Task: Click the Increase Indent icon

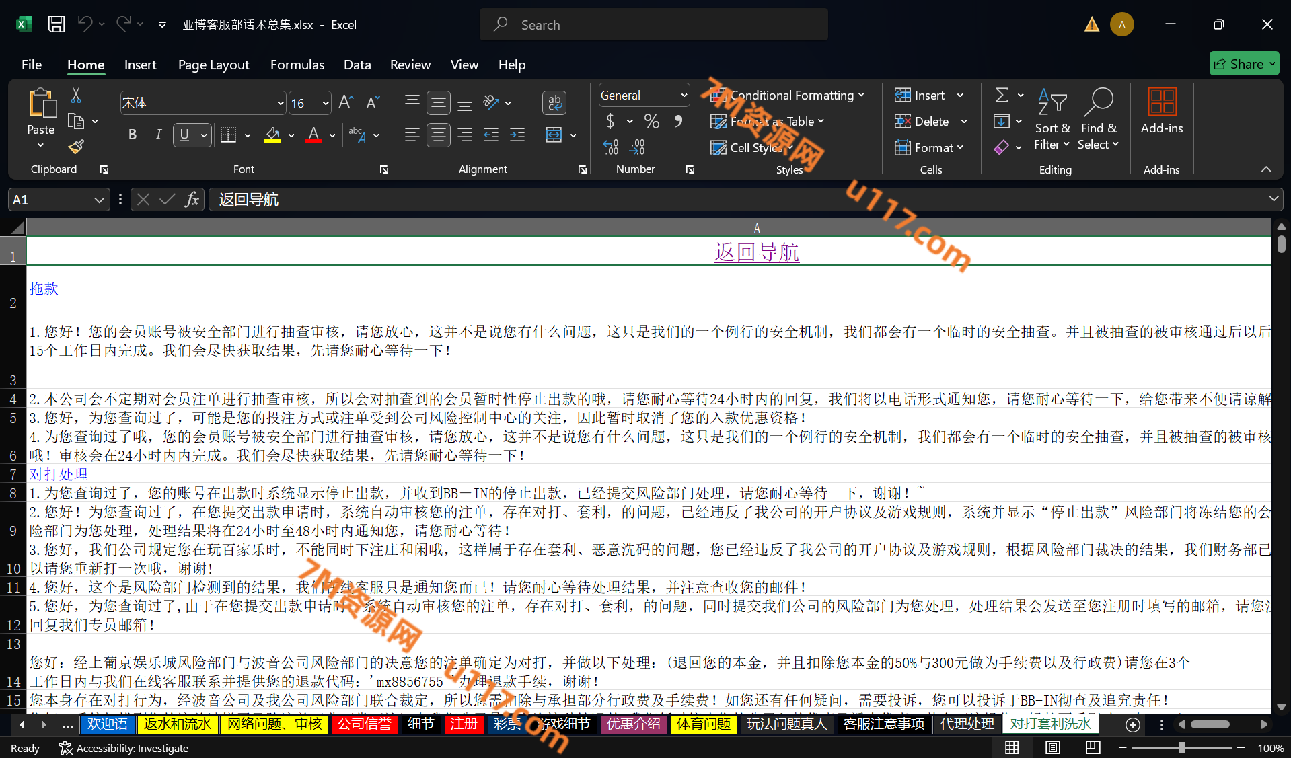Action: point(517,135)
